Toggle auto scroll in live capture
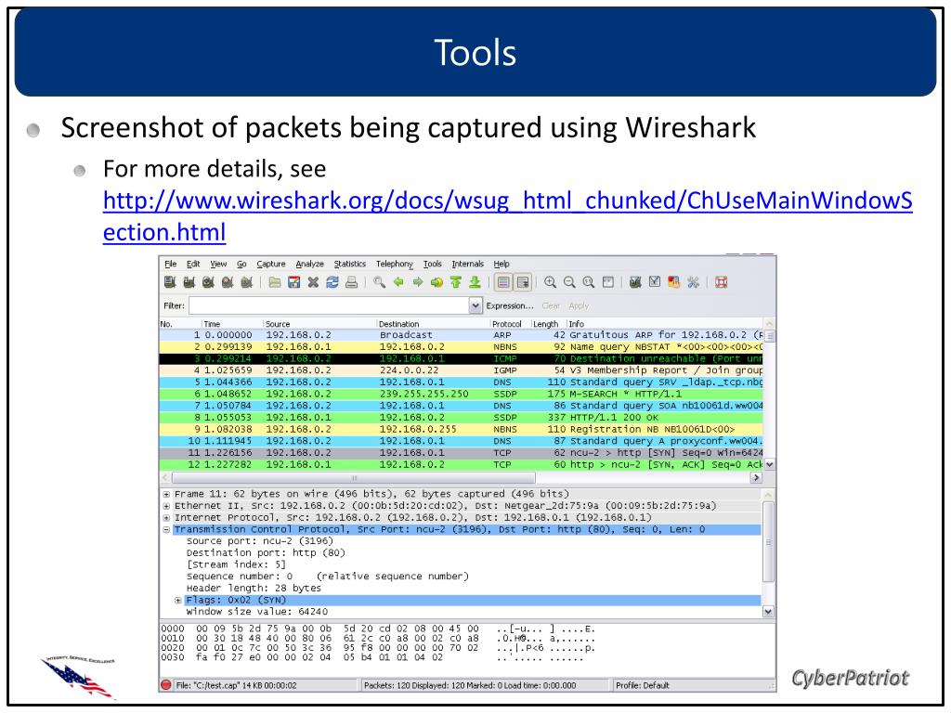The height and width of the screenshot is (713, 951). click(x=523, y=282)
